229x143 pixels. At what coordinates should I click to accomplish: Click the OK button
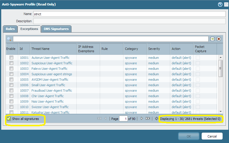[x=189, y=136]
